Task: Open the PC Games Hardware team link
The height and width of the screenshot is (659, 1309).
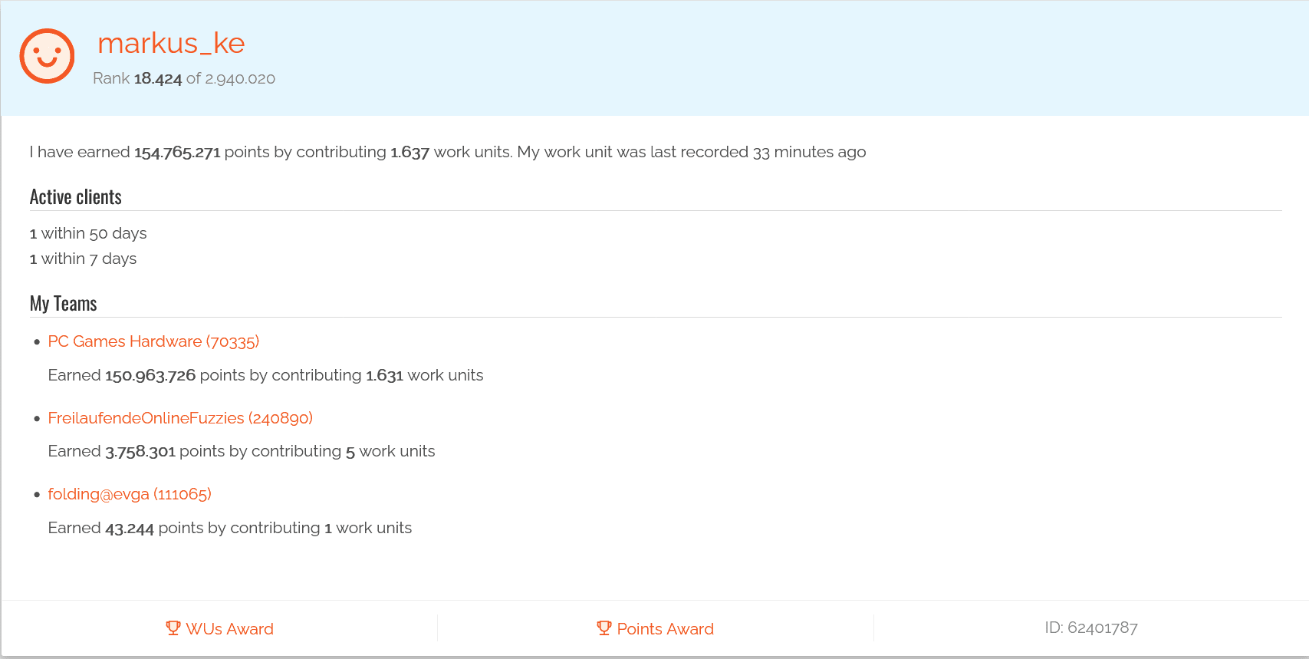Action: point(153,341)
